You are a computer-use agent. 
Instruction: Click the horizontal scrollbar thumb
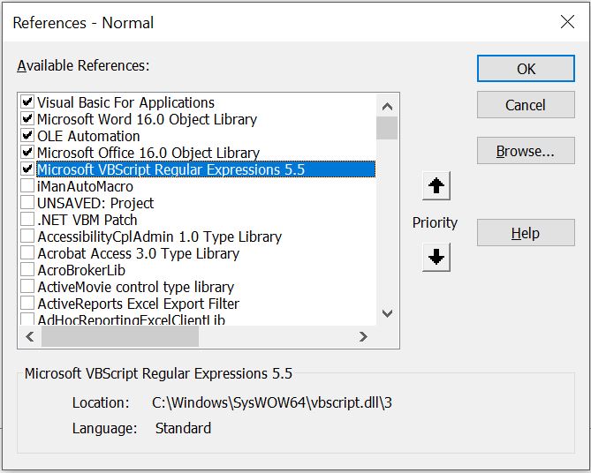coord(120,336)
